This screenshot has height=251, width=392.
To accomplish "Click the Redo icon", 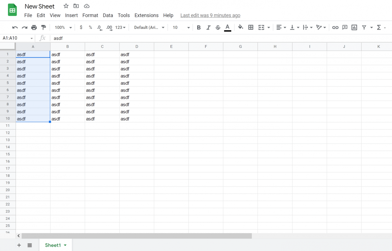I will pyautogui.click(x=24, y=27).
